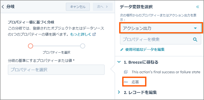Click the checkbox icon beside success state

coord(126,72)
